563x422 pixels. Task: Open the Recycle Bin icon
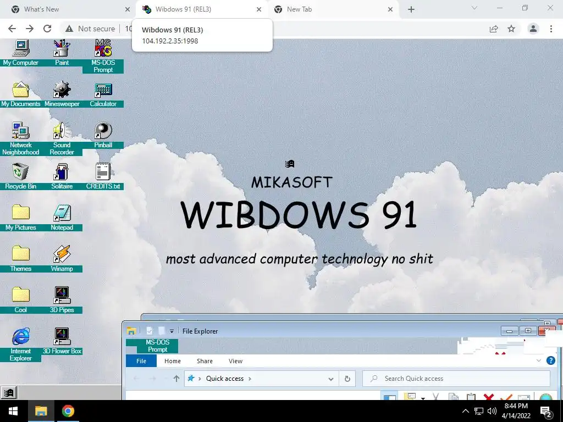tap(20, 176)
